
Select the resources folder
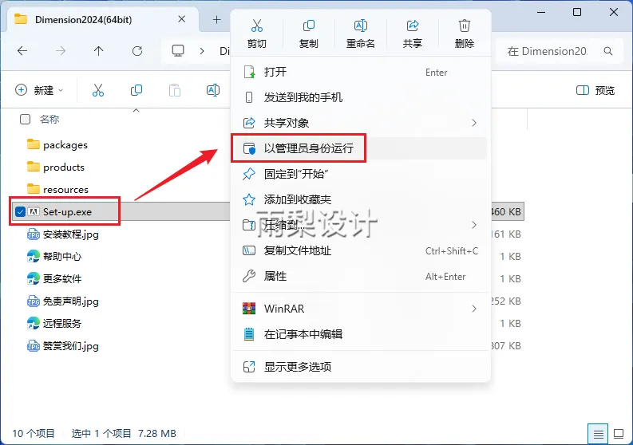(x=57, y=189)
